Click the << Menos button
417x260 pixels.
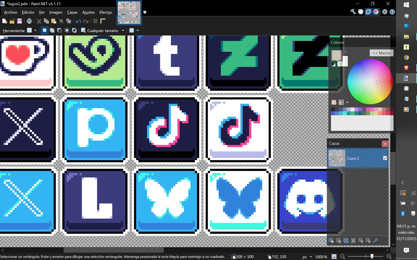click(x=381, y=53)
